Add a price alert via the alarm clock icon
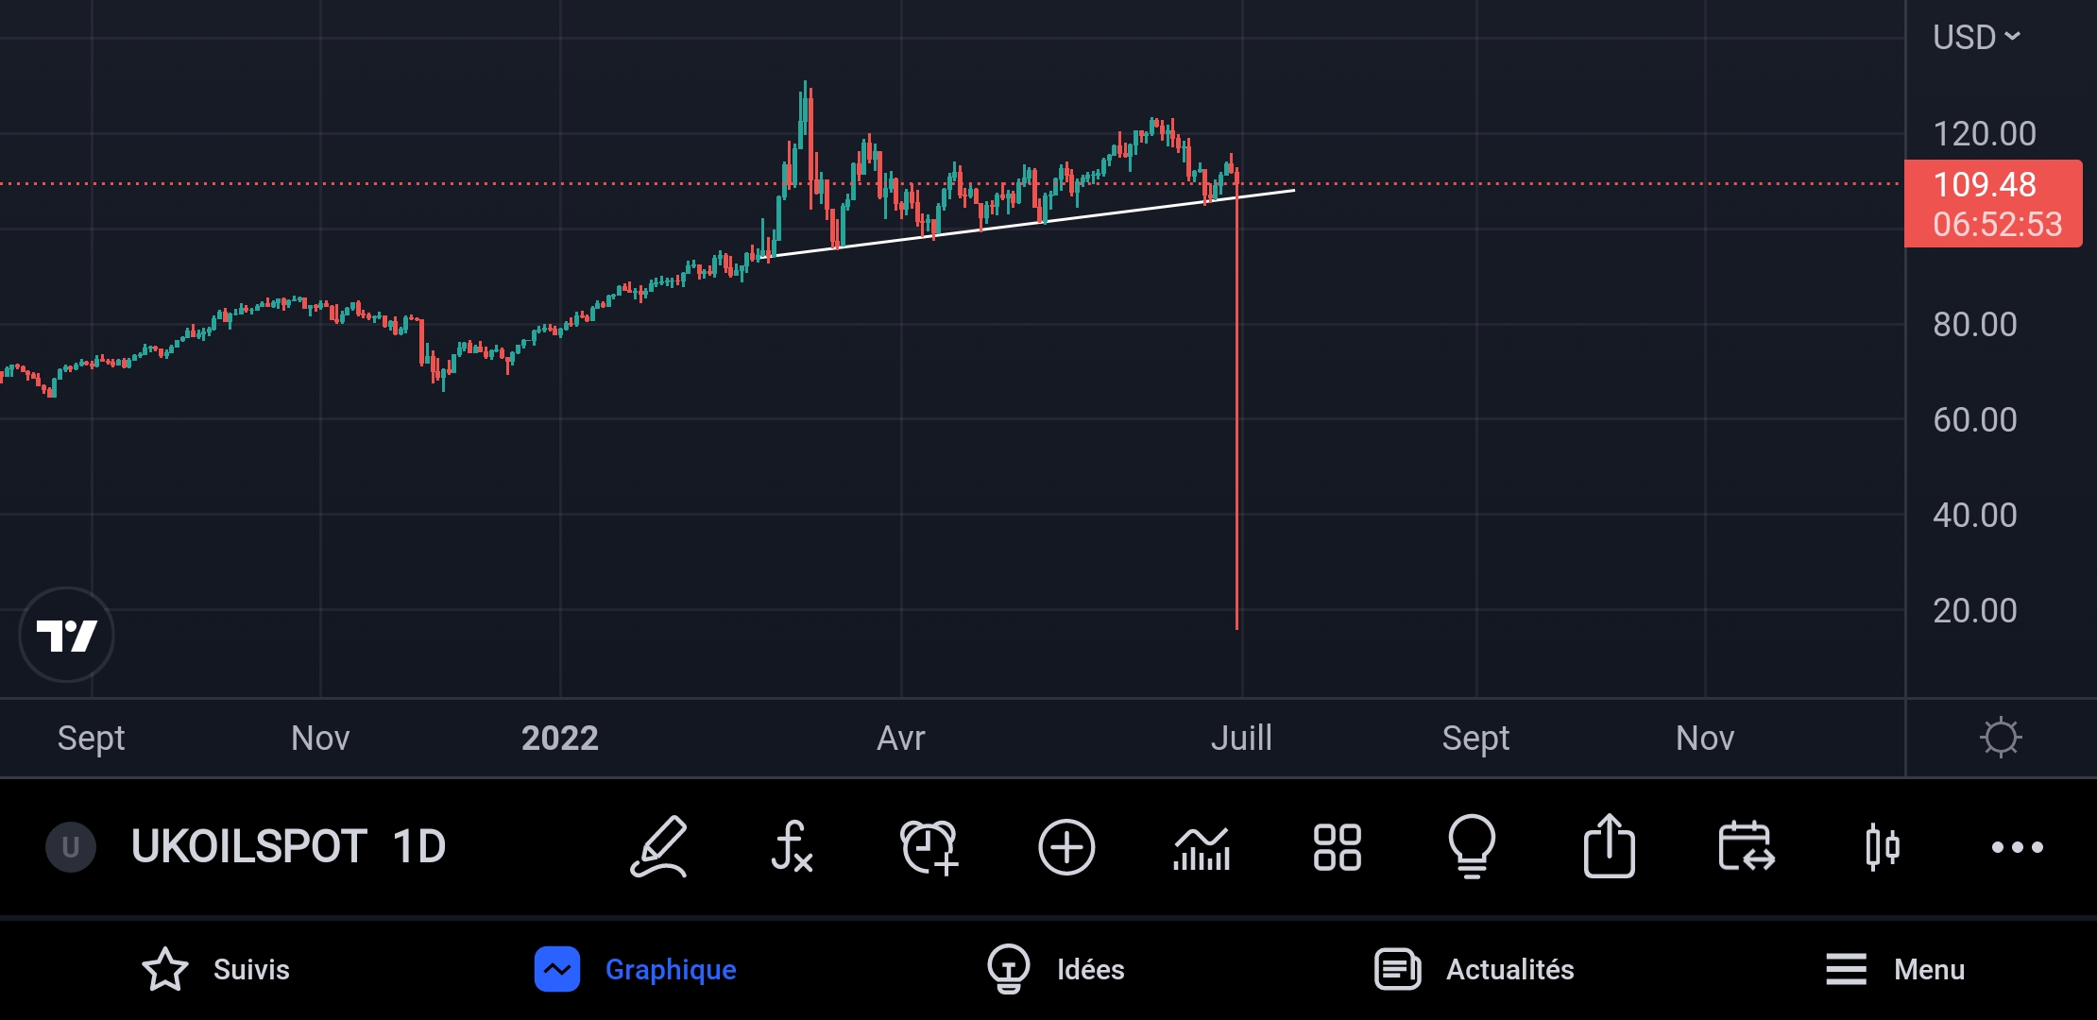The image size is (2097, 1020). (929, 846)
